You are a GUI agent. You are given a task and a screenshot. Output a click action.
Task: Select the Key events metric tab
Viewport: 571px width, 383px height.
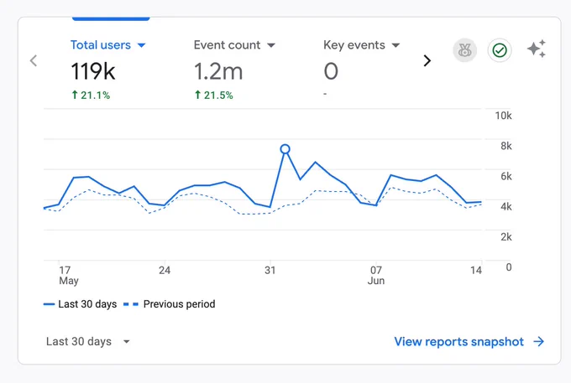(354, 45)
